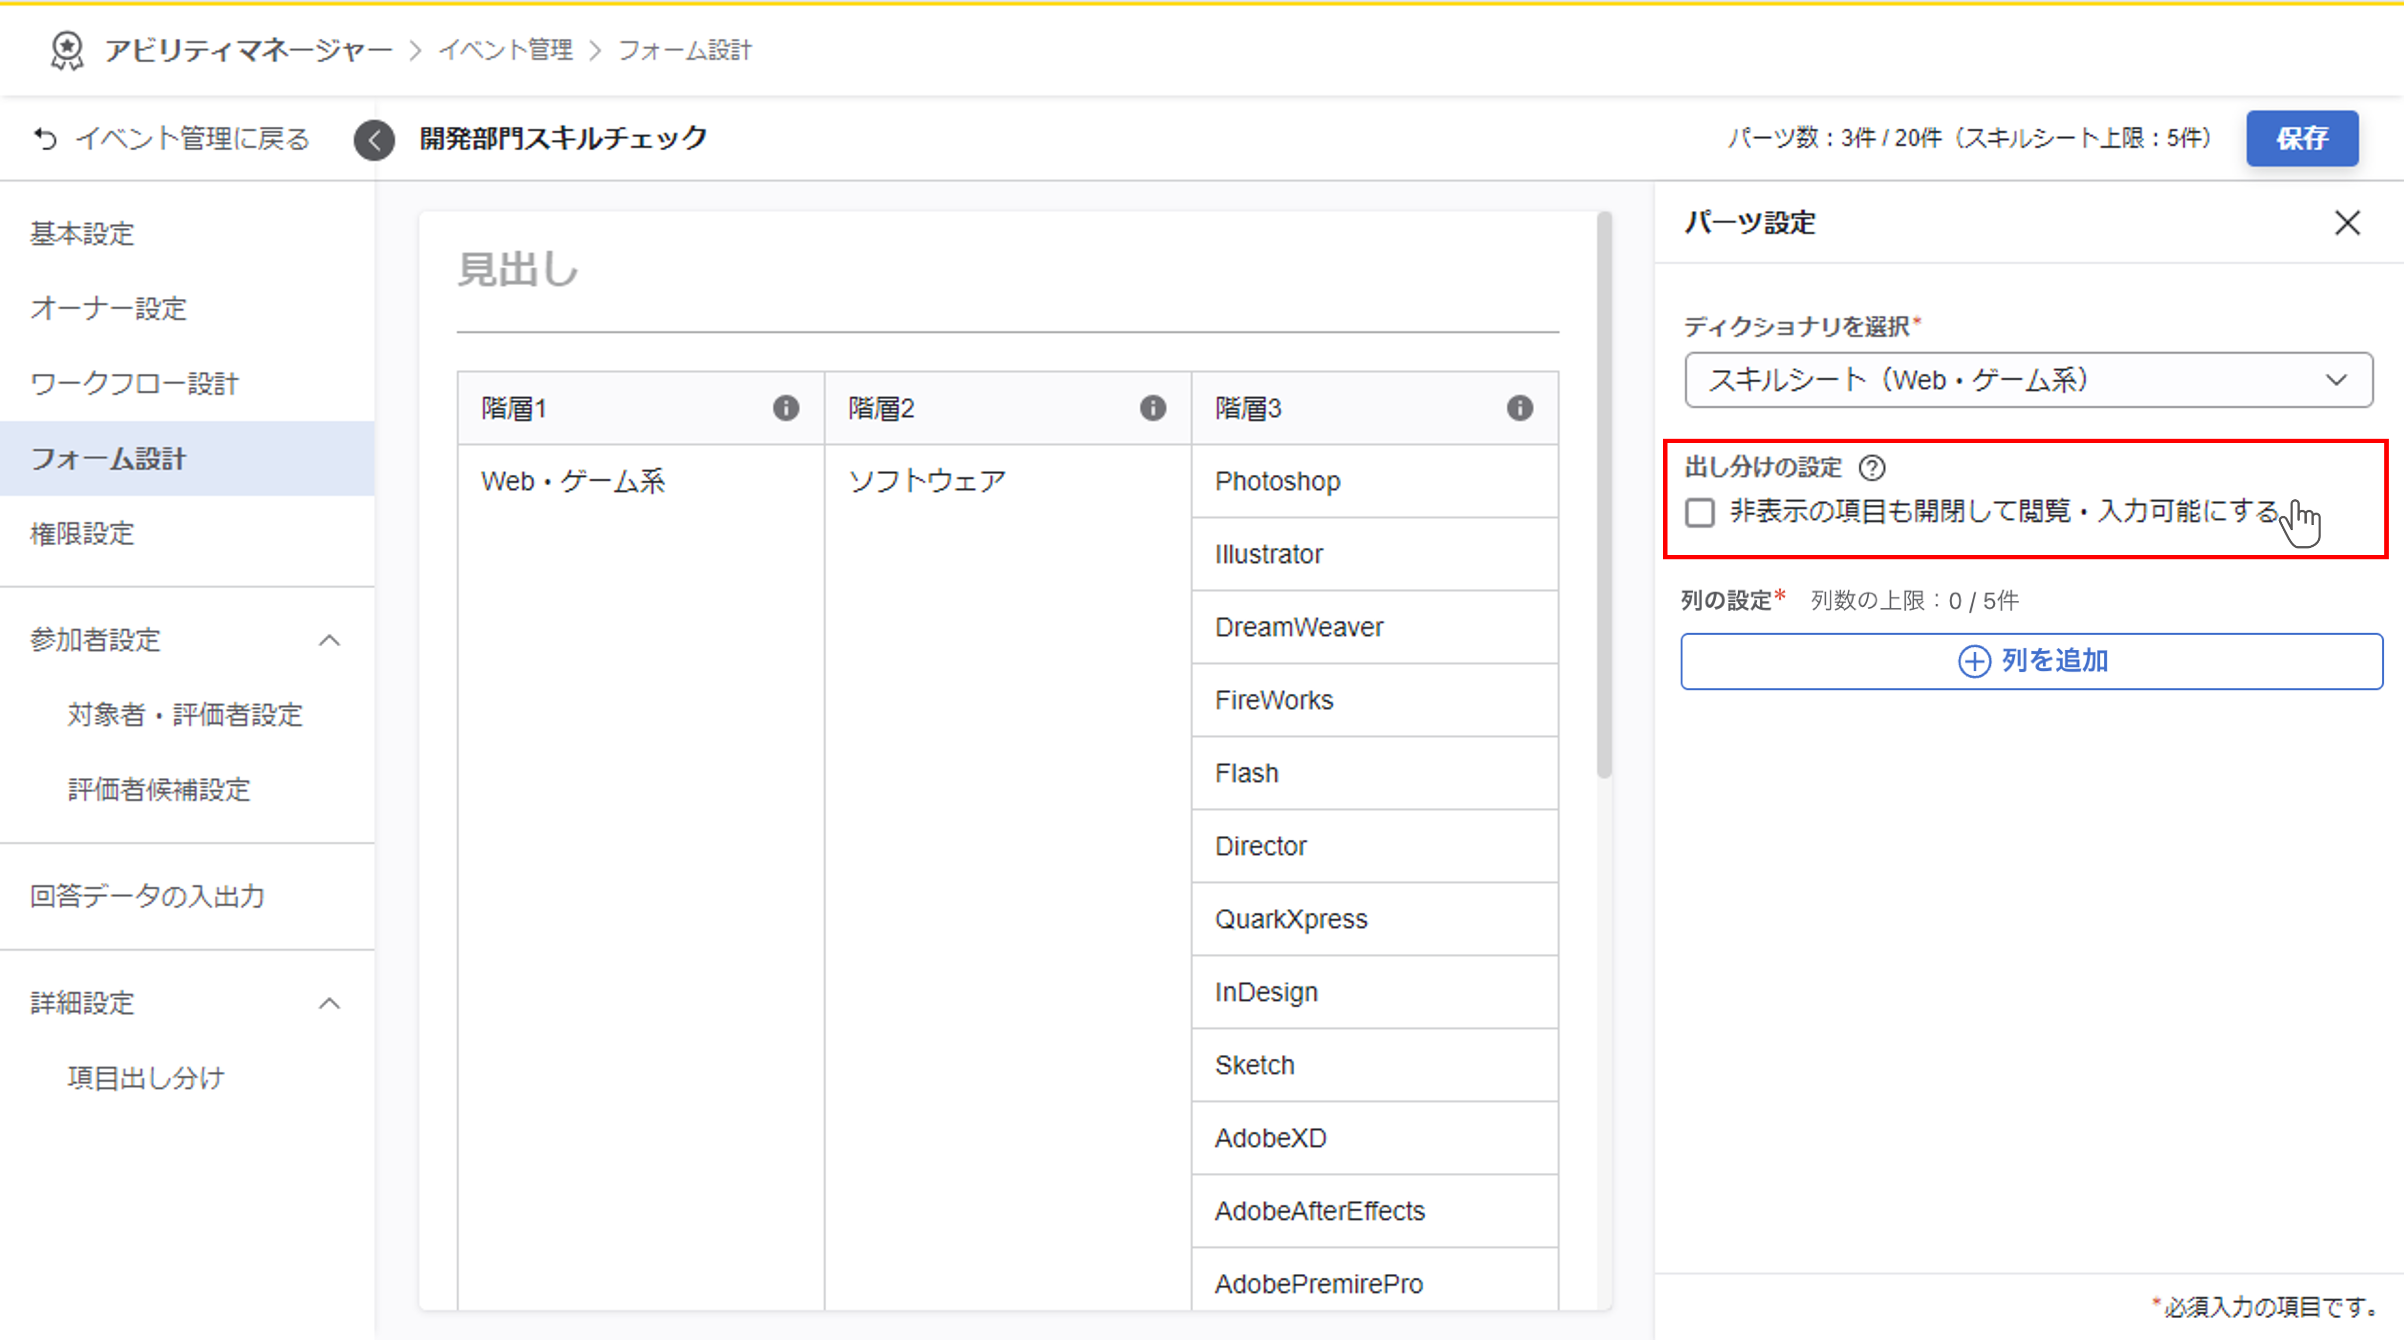Open 基本設定 in the sidebar
The image size is (2404, 1340).
82,233
